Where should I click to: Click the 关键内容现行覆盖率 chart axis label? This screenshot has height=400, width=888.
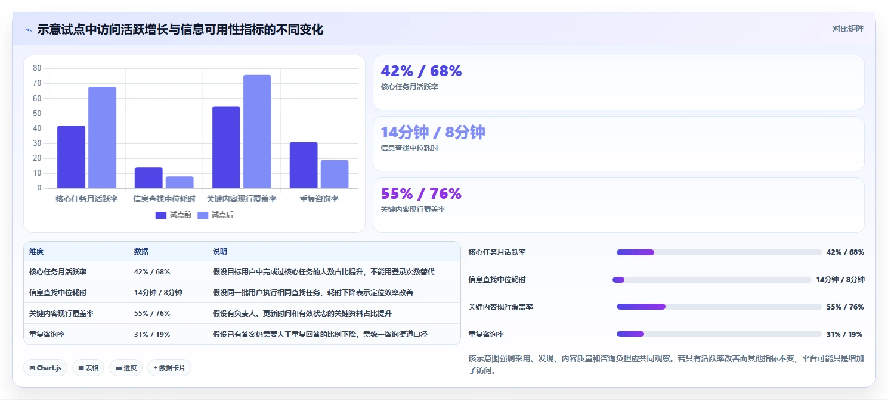point(242,199)
